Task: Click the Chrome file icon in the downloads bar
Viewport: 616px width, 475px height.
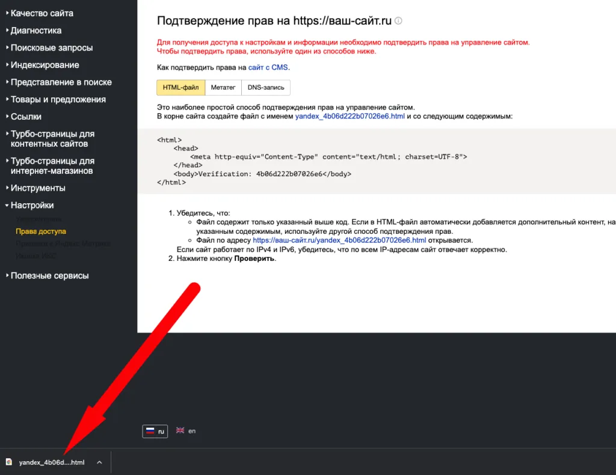Action: pyautogui.click(x=9, y=462)
